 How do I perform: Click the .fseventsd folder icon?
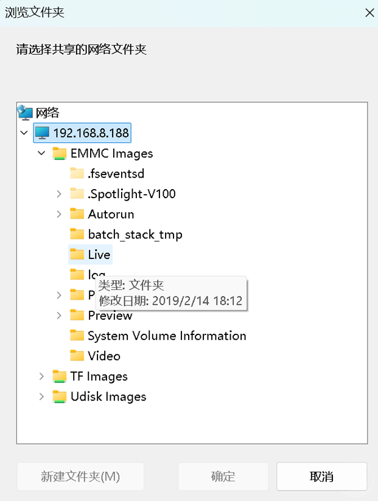coord(77,174)
